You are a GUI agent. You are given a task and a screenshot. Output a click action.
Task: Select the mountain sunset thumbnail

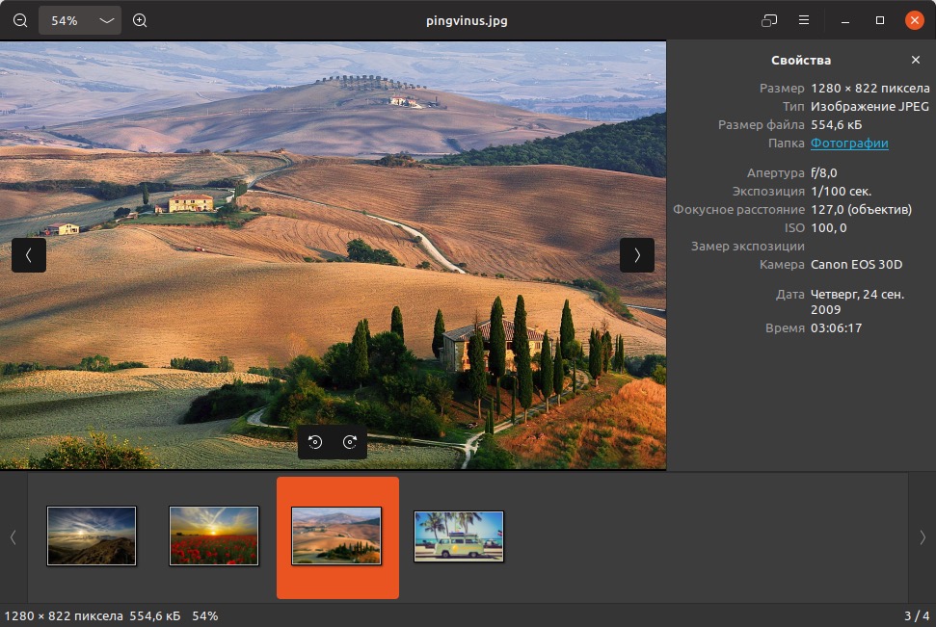tap(92, 536)
